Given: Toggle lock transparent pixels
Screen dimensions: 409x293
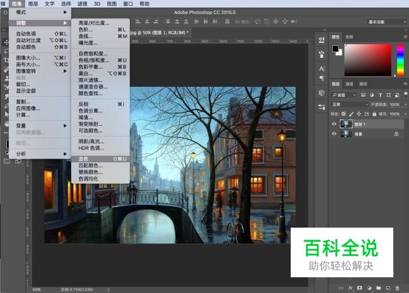Looking at the screenshot, I should tap(344, 114).
